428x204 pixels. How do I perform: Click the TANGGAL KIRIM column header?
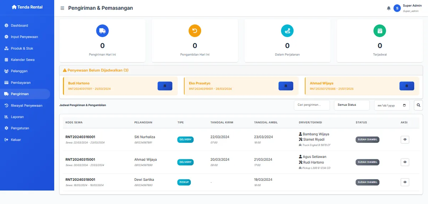point(222,123)
